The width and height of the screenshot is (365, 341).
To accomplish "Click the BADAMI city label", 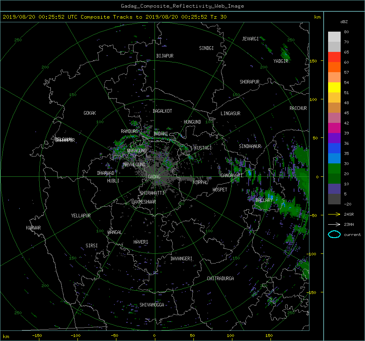I will pyautogui.click(x=161, y=134).
